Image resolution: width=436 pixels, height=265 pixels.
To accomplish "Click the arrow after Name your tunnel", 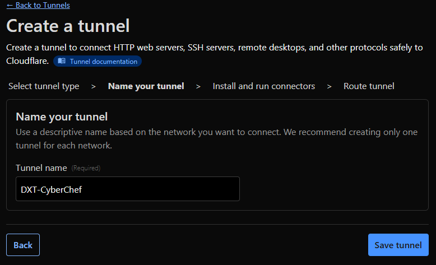I will click(x=198, y=86).
